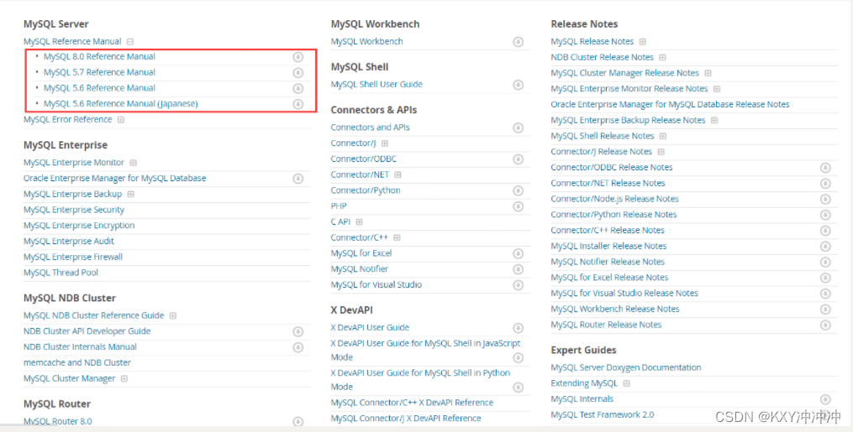Click download icon for Connector/Python in Connectors section

click(x=518, y=190)
